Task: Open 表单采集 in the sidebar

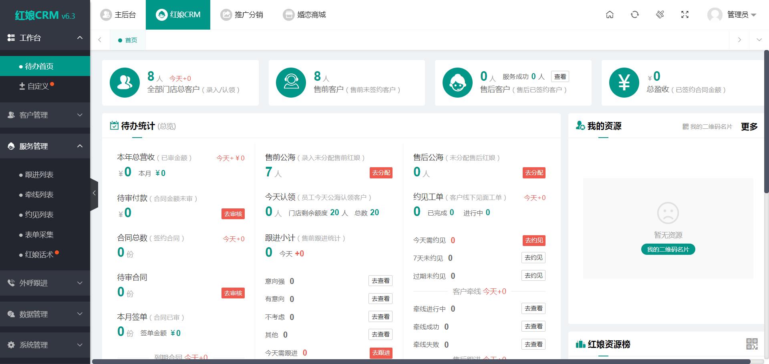Action: coord(45,234)
